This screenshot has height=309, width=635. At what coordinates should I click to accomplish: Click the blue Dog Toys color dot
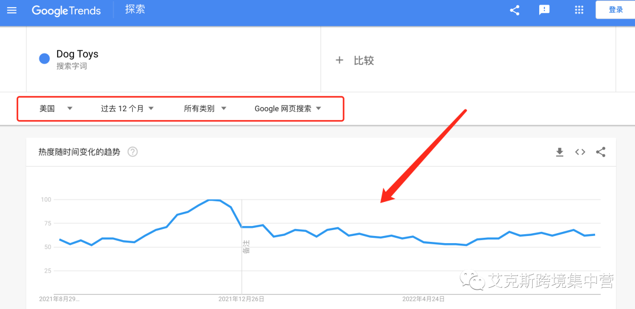[x=44, y=59]
